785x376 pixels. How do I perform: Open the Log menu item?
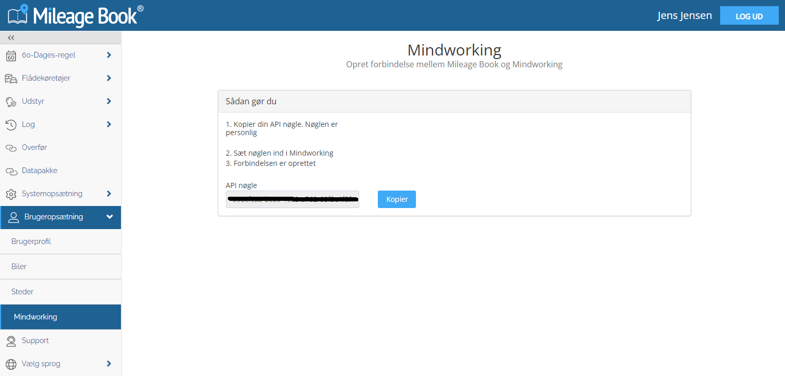point(61,124)
